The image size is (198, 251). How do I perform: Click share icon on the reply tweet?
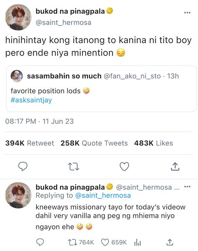point(170,242)
